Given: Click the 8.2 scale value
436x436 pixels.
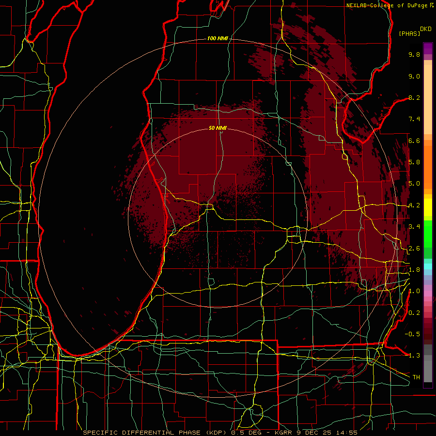Looking at the screenshot, I should (x=414, y=97).
